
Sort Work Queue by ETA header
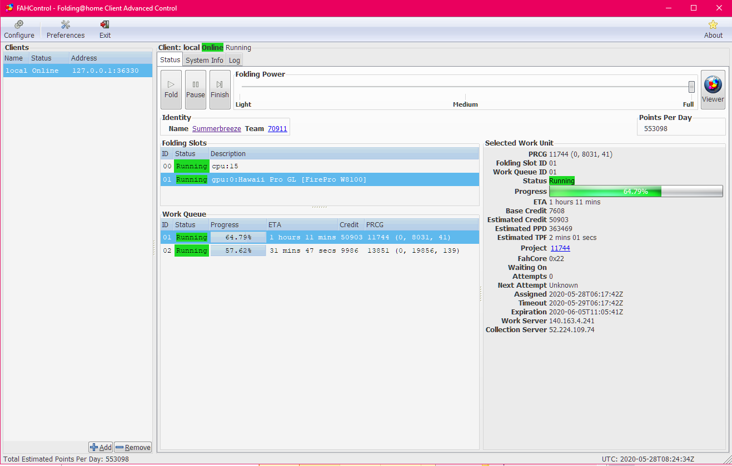[302, 225]
